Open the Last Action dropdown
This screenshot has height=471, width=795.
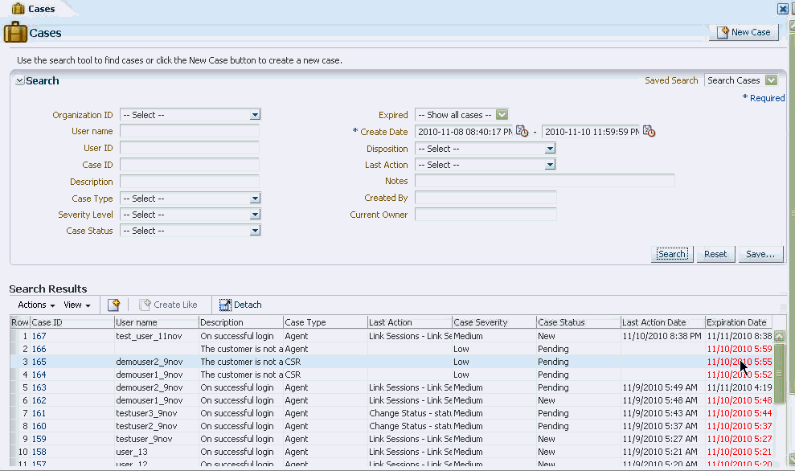click(x=550, y=165)
